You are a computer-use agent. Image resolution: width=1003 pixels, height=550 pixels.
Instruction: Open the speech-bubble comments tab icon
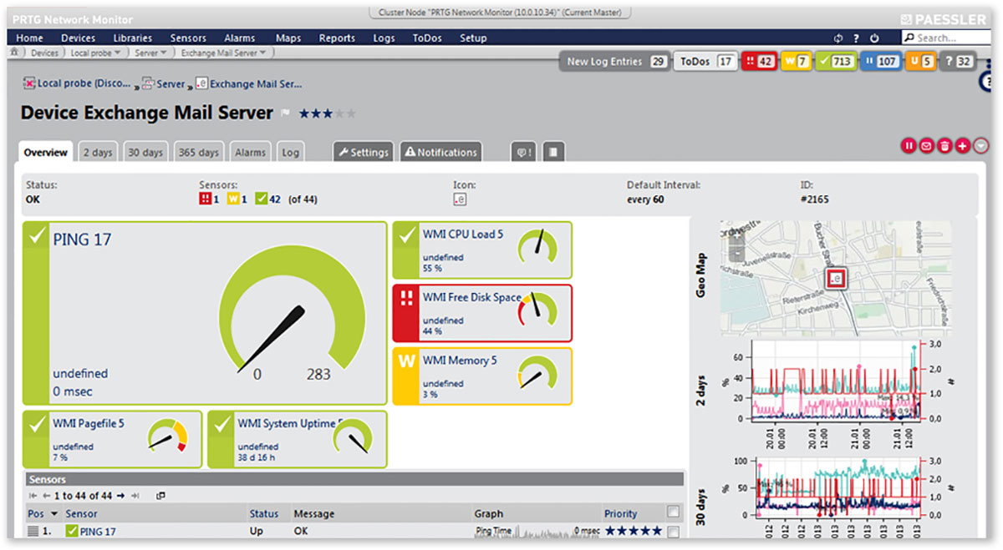click(x=525, y=153)
